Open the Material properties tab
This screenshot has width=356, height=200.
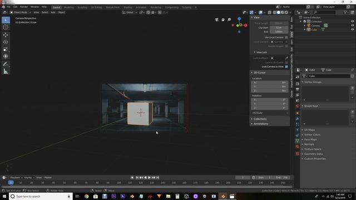298,147
